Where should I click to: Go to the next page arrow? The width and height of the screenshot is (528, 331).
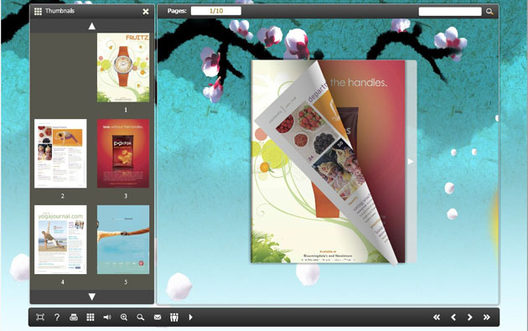469,318
